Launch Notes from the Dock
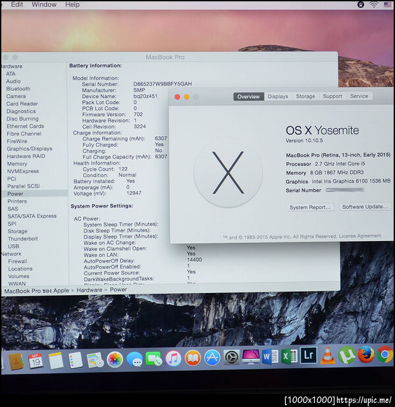Viewport: 395px width, 407px height. pyautogui.click(x=55, y=360)
